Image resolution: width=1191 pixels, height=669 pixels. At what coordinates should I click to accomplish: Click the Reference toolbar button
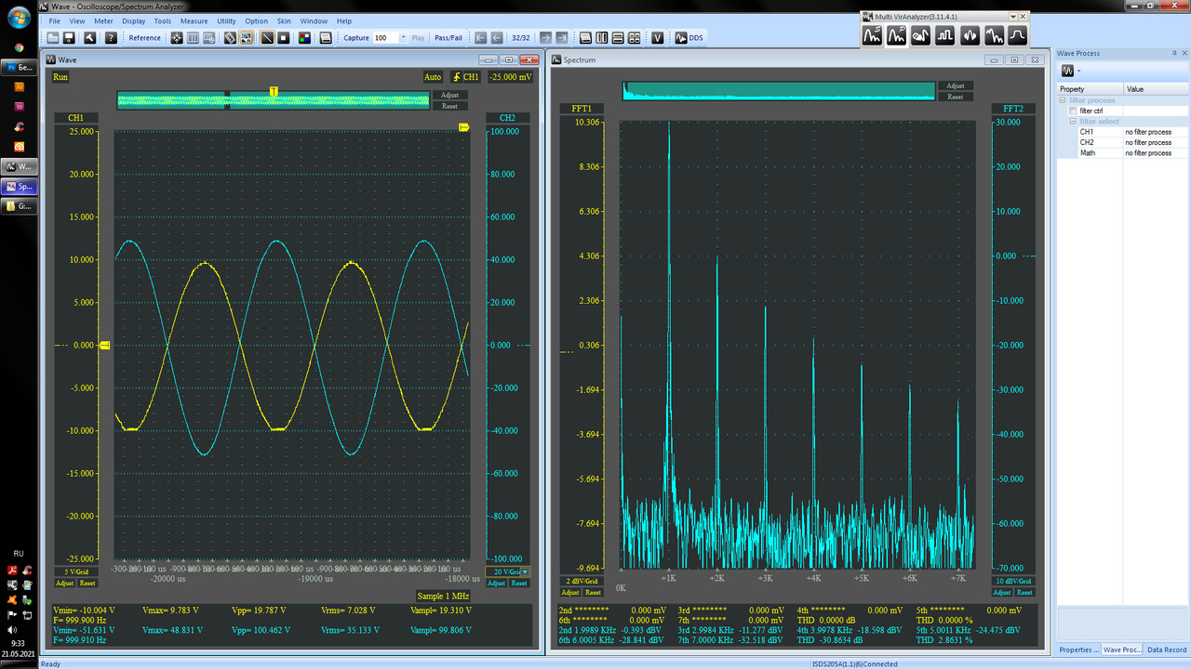click(144, 38)
